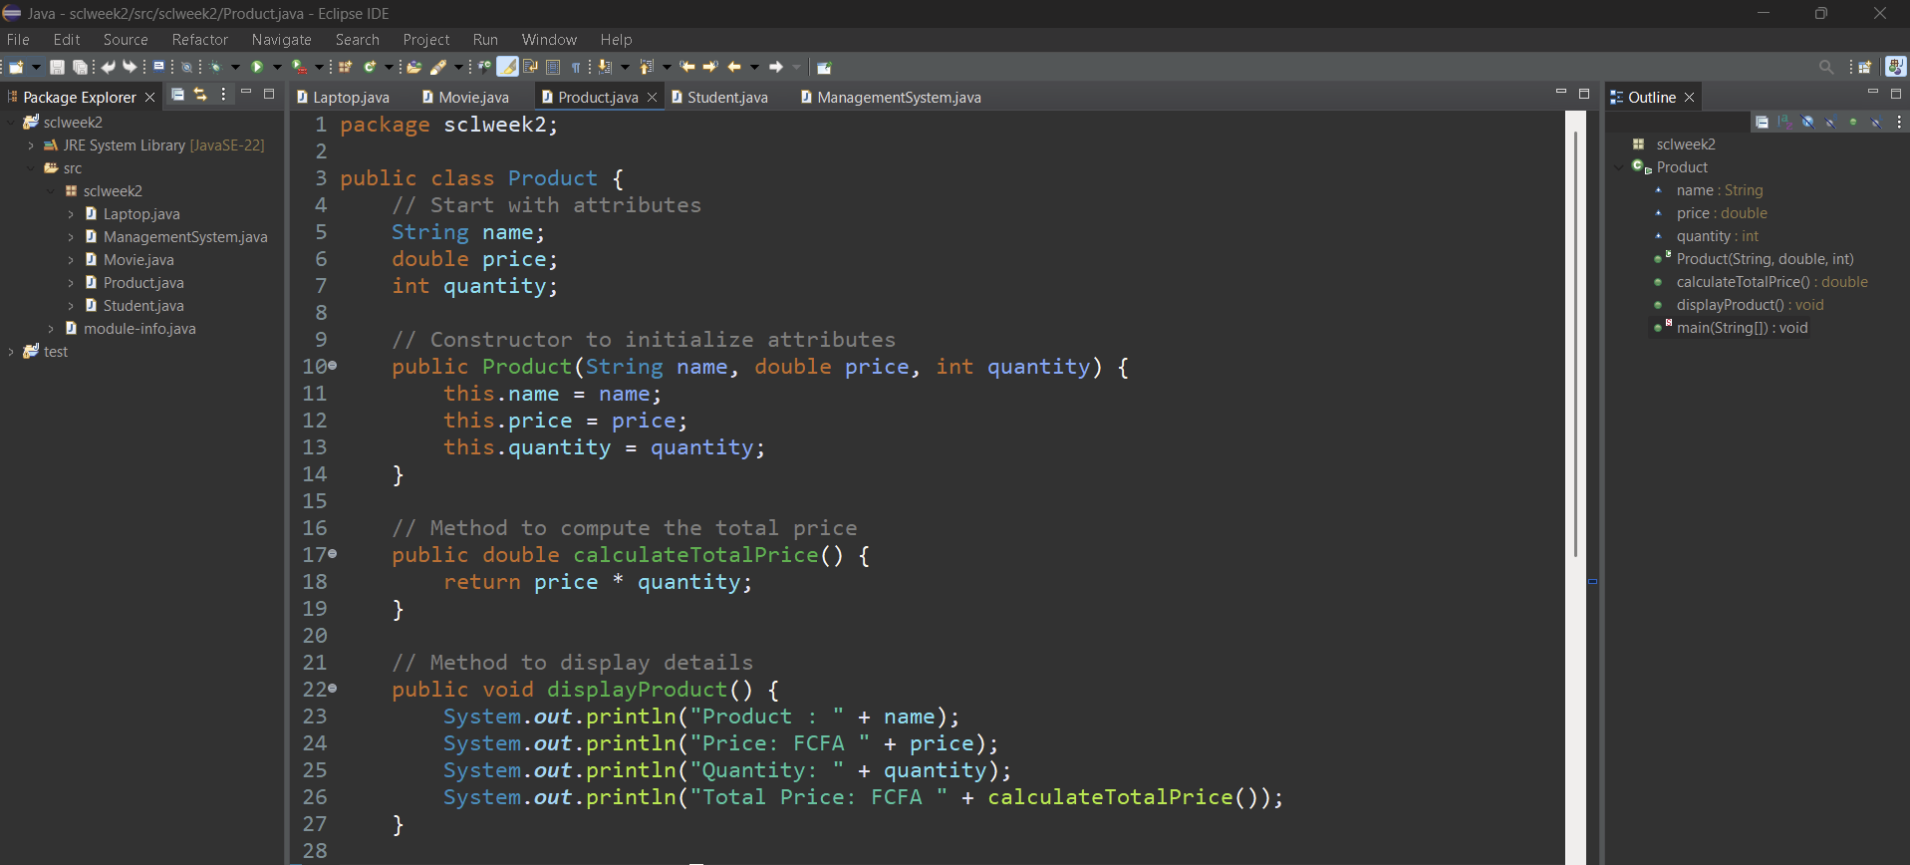Open the Source menu
The width and height of the screenshot is (1910, 865).
pyautogui.click(x=126, y=40)
